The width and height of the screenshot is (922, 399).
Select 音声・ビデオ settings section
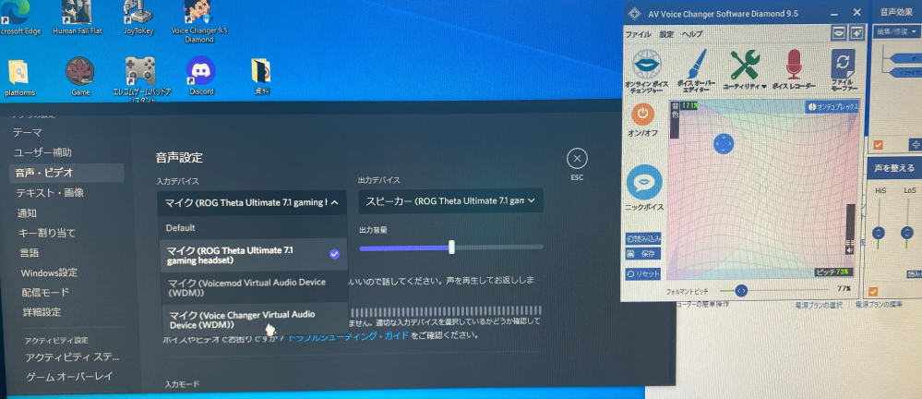pos(66,173)
